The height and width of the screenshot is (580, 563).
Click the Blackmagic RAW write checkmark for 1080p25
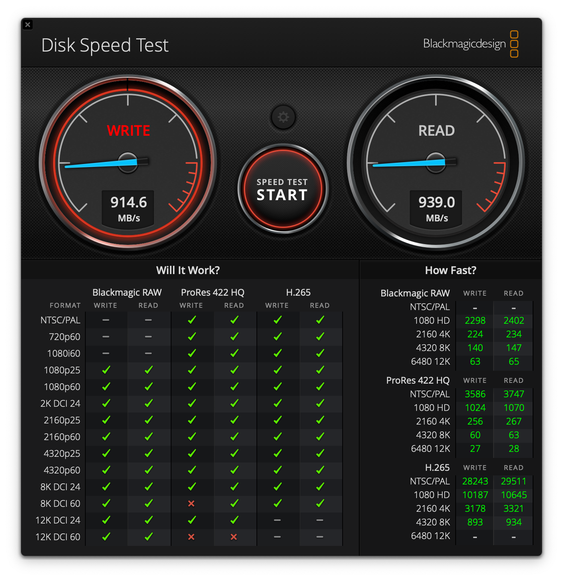106,370
